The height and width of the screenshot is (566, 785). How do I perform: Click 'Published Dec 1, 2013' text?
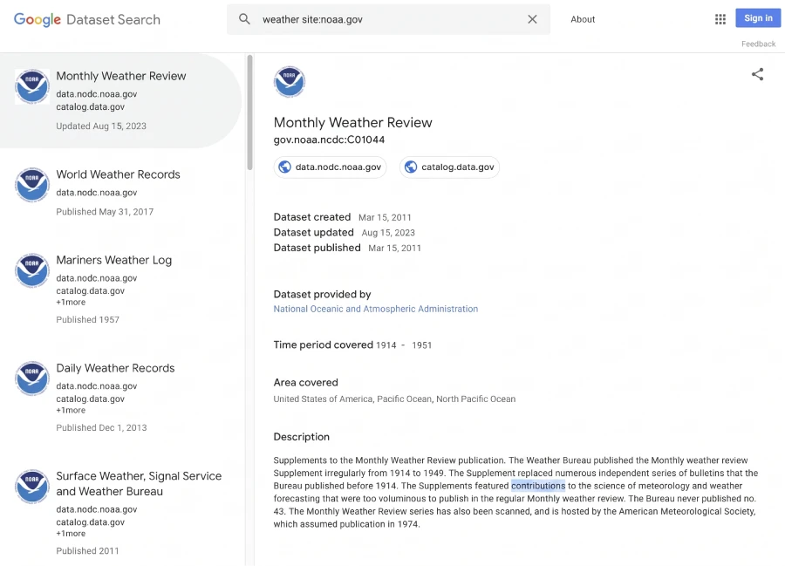102,427
